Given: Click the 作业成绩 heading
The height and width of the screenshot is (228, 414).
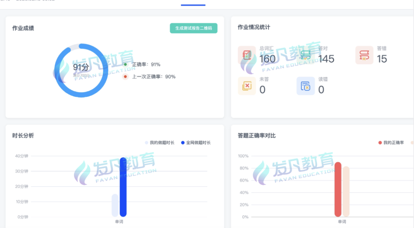Looking at the screenshot, I should click(x=23, y=28).
